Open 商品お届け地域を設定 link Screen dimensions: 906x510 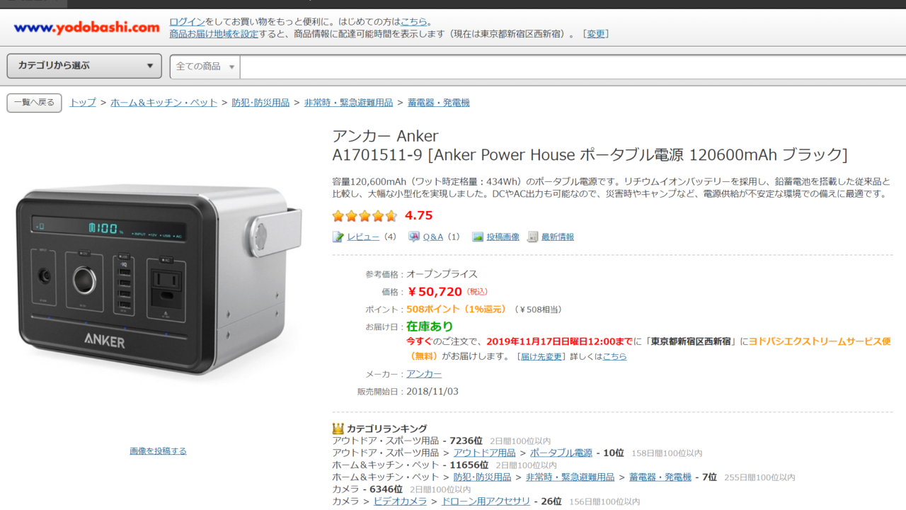pyautogui.click(x=214, y=33)
